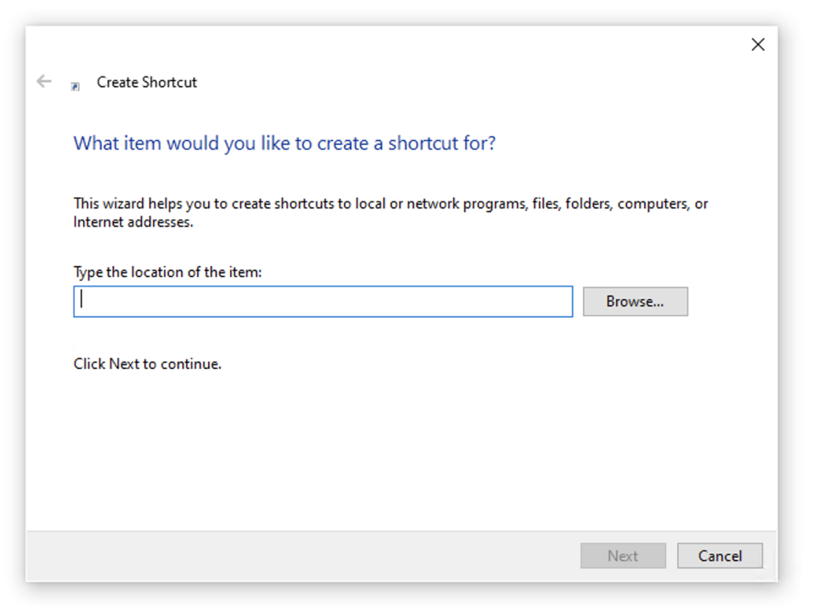Close the Create Shortcut dialog with X
816x610 pixels.
[758, 45]
